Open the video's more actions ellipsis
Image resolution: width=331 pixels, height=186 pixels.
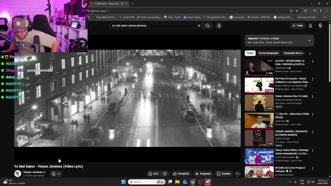(237, 174)
